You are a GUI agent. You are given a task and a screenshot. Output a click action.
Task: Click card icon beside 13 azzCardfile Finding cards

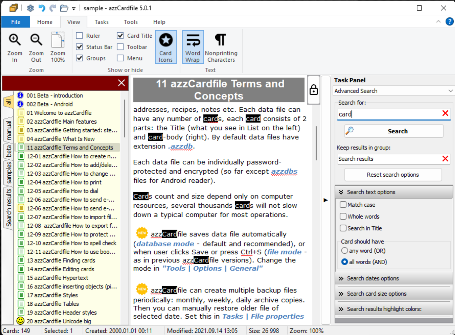21,260
